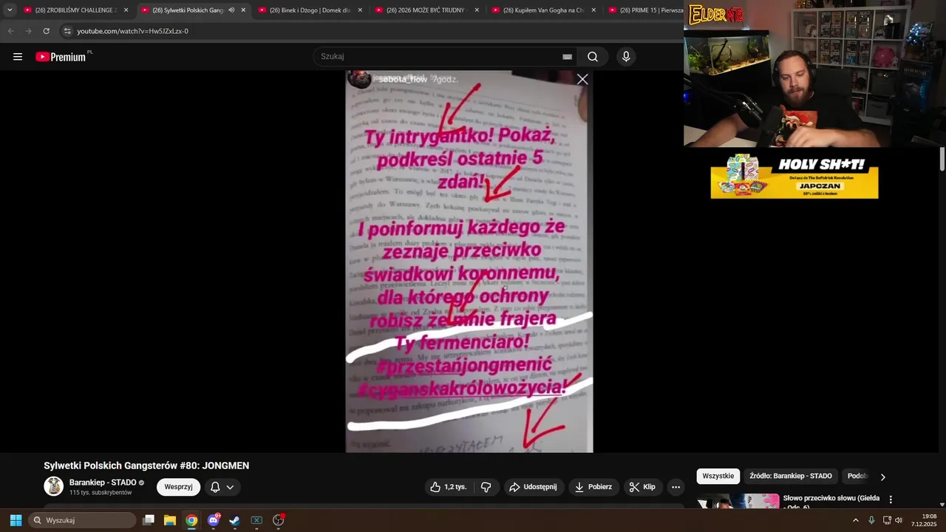
Task: Open options for Słowo przeciwko słowu video
Action: coord(891,499)
